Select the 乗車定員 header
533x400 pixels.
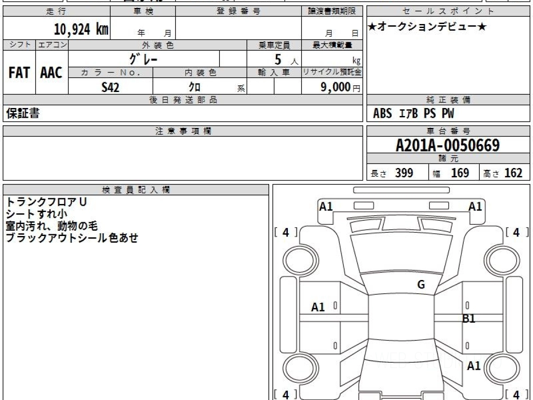coord(274,45)
